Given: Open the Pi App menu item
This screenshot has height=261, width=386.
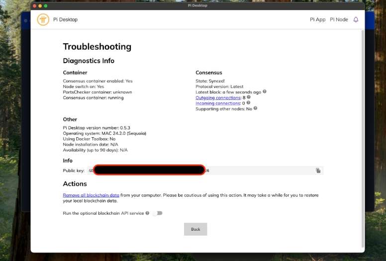Looking at the screenshot, I should coord(317,20).
